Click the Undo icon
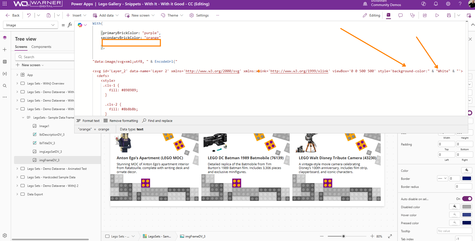Image resolution: width=475 pixels, height=241 pixels. 29,15
